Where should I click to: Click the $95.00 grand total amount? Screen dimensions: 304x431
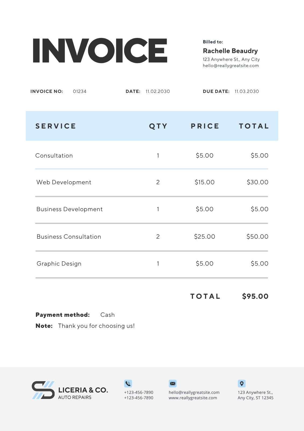(255, 296)
